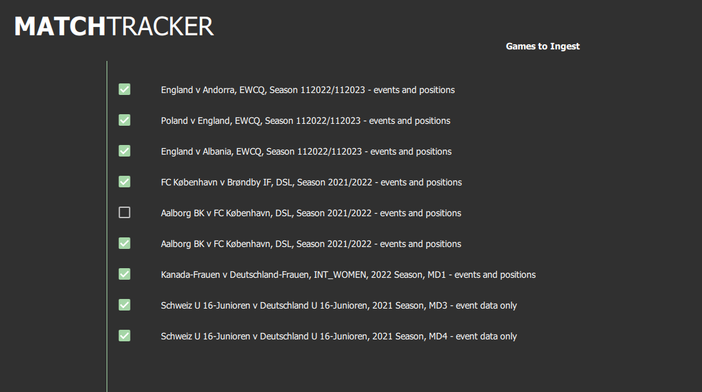Viewport: 702px width, 392px height.
Task: Select the England v Albania game label
Action: (306, 151)
